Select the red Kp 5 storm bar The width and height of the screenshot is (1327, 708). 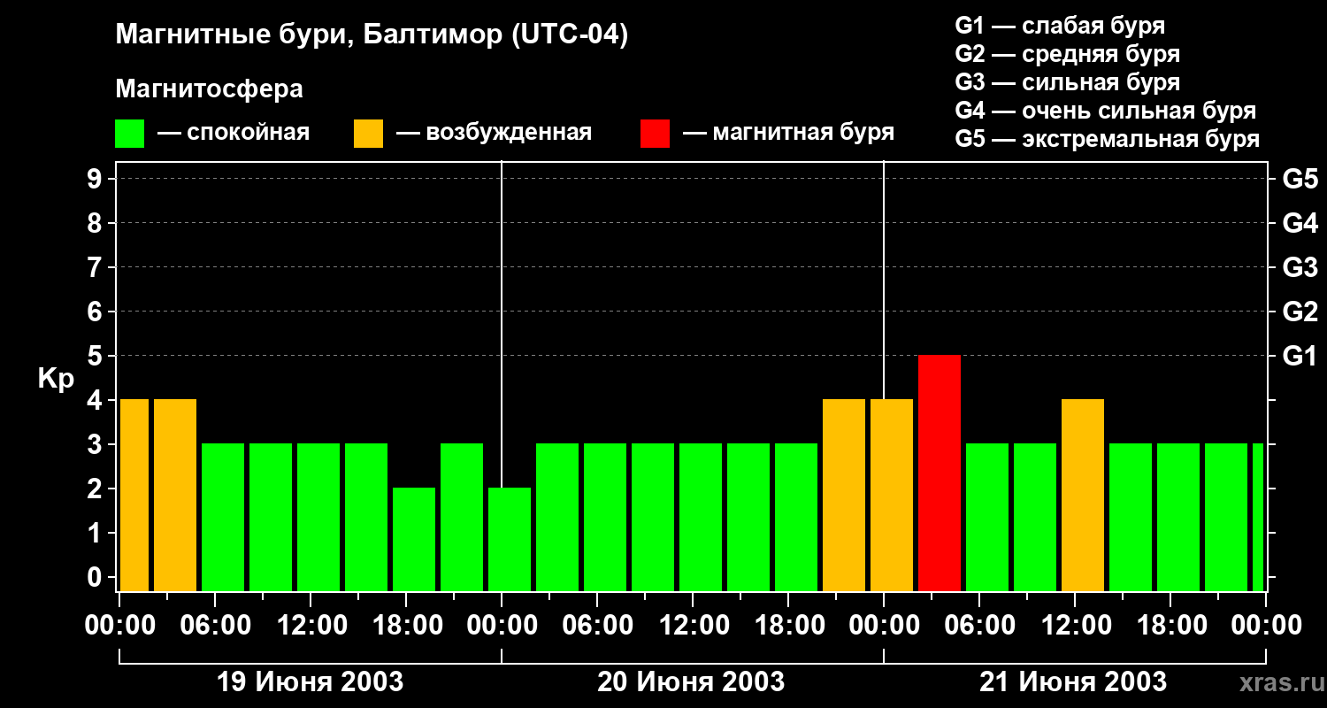(940, 473)
